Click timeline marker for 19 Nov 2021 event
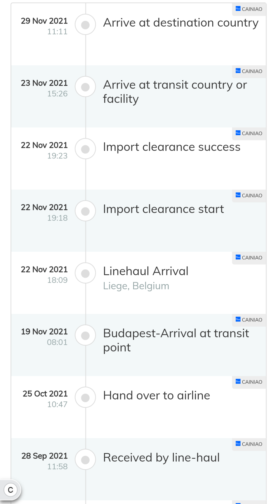Screen dimensions: 277x504 coord(85,336)
